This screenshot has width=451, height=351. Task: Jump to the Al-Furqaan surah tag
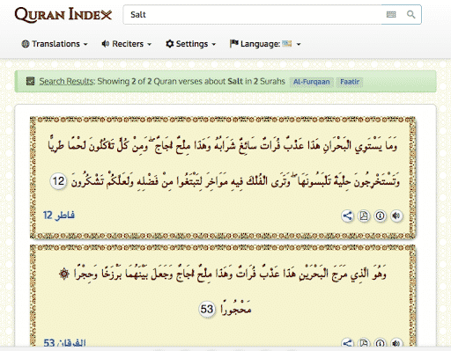point(312,82)
